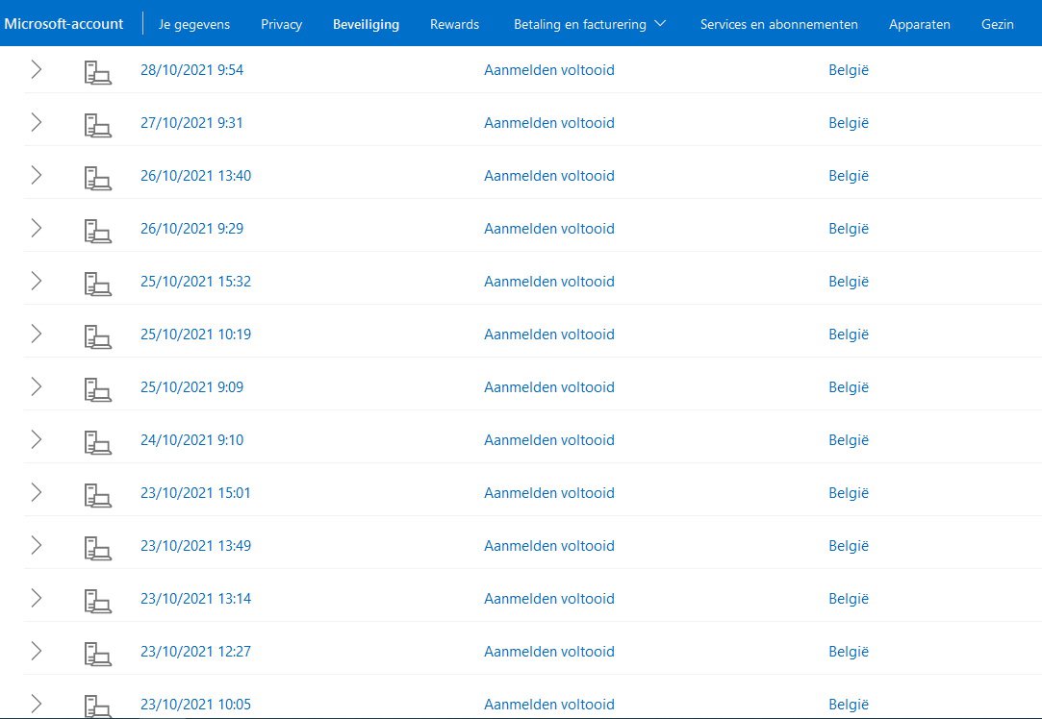The width and height of the screenshot is (1042, 719).
Task: Click device icon for 24/10/2021 9:10 entry
Action: coord(97,441)
